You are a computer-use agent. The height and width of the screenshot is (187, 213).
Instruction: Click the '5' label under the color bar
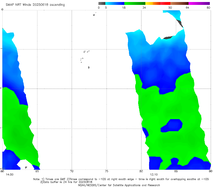click(106, 8)
